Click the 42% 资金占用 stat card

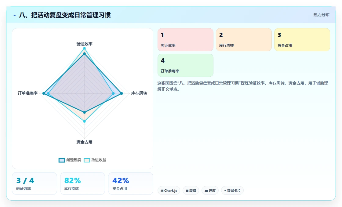[131, 183]
